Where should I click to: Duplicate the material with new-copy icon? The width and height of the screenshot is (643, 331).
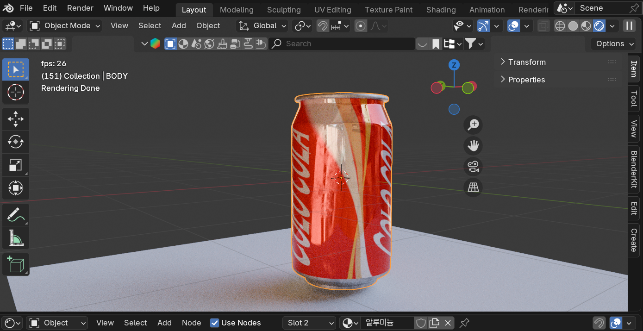pyautogui.click(x=434, y=323)
